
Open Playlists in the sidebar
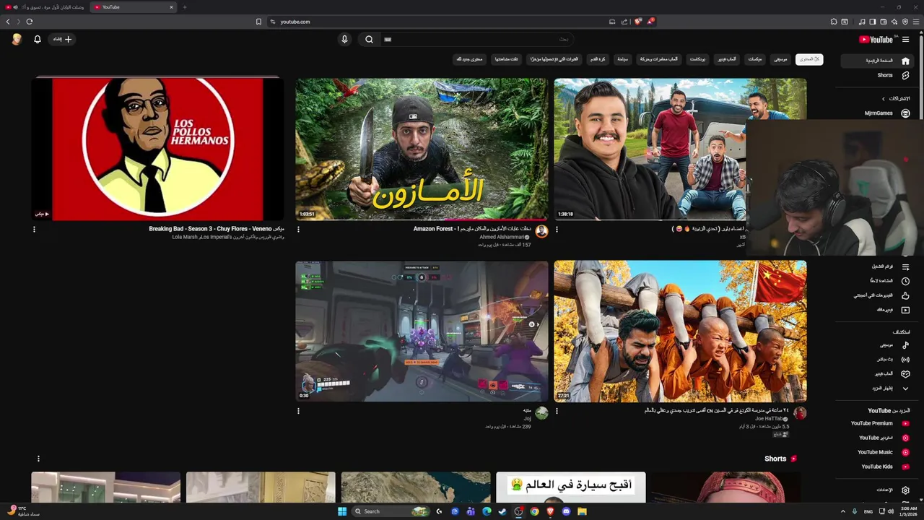(x=879, y=267)
